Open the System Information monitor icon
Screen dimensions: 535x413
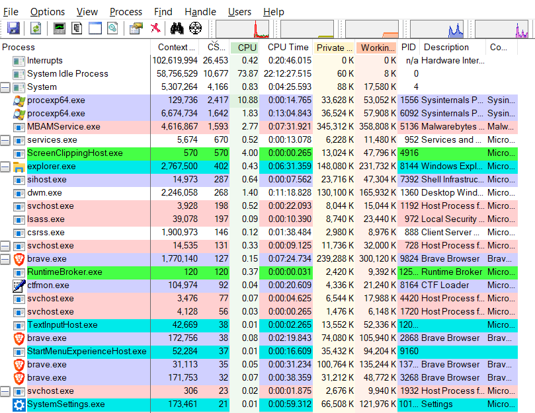(x=60, y=28)
